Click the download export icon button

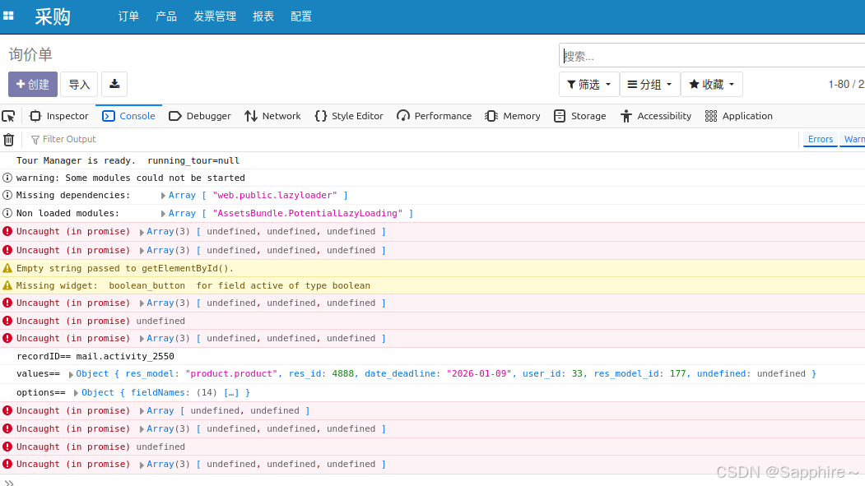(x=114, y=84)
